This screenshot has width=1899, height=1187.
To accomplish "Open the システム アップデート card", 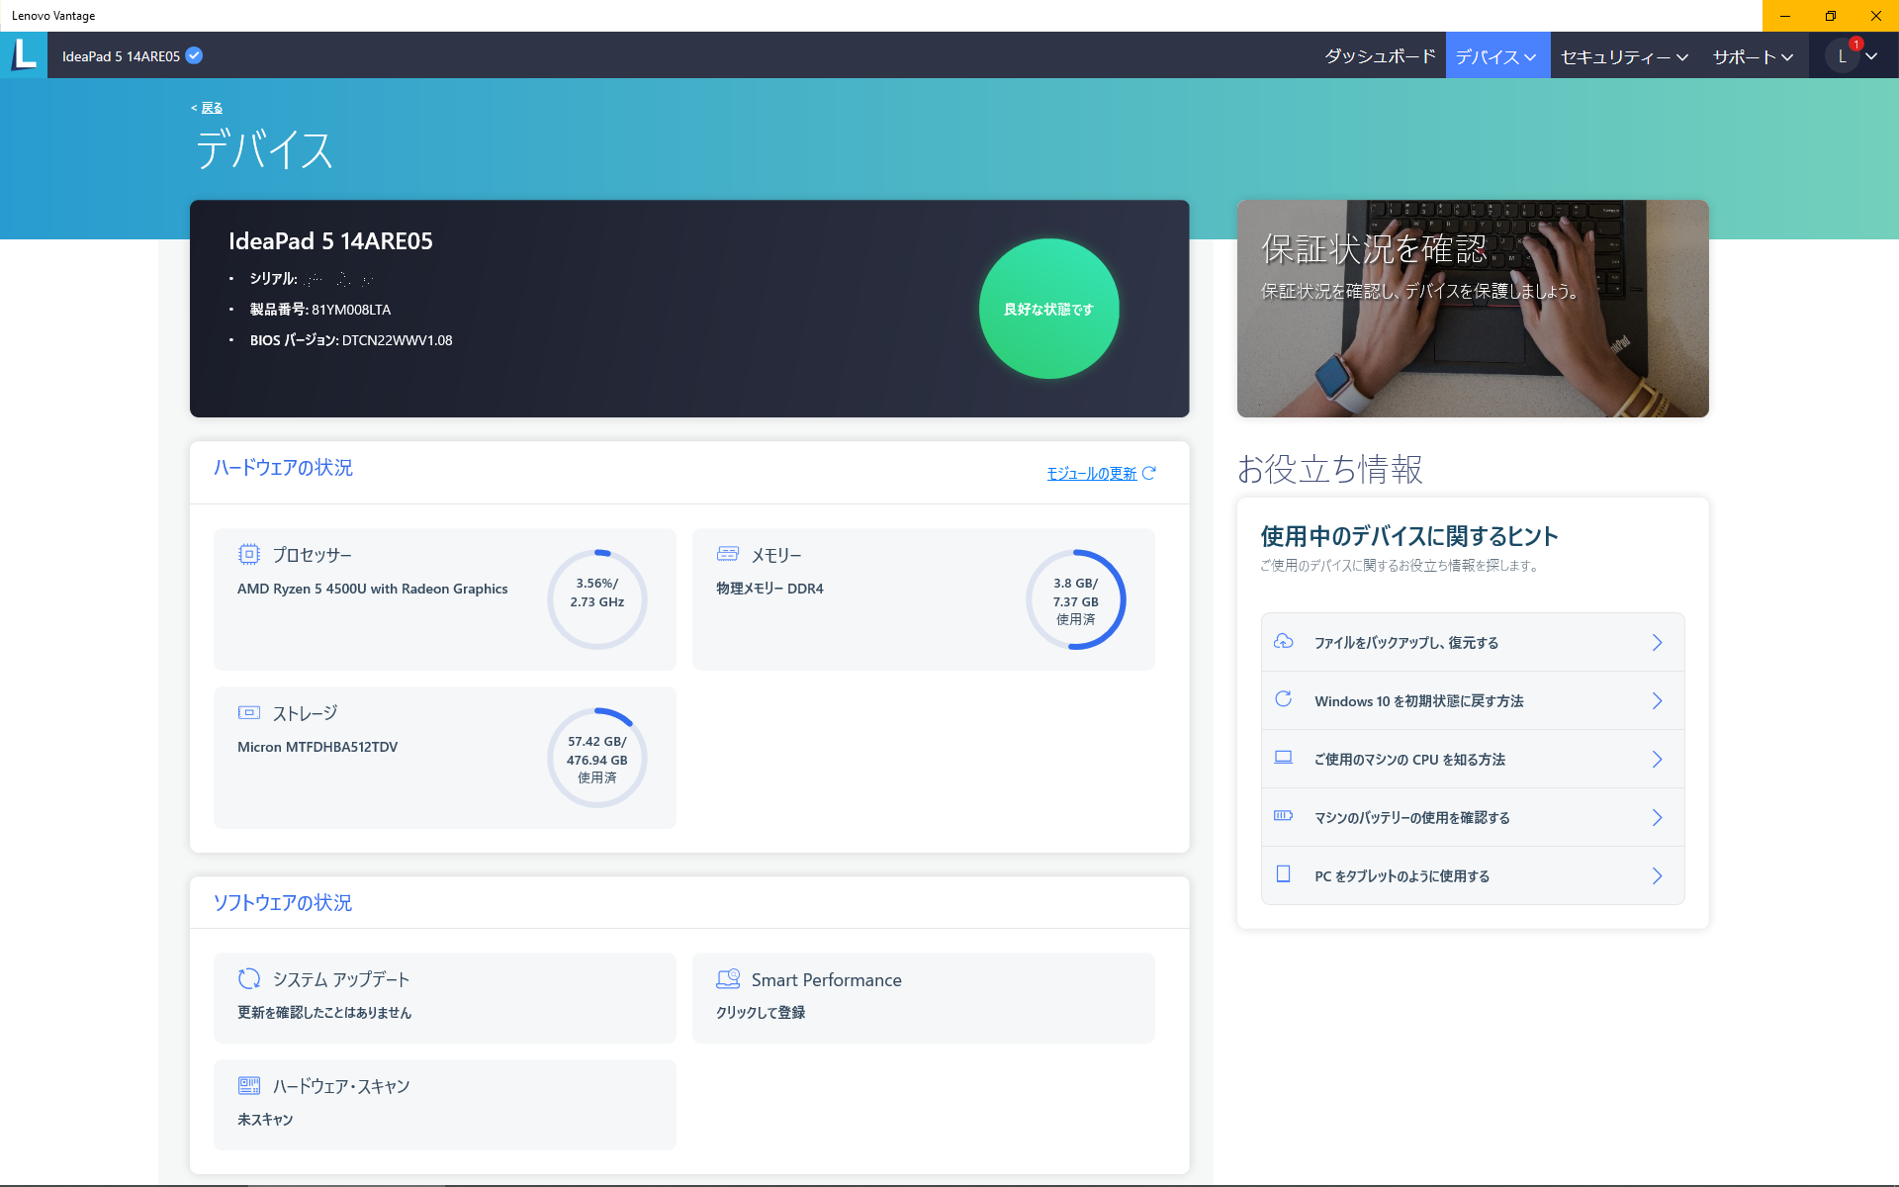I will coord(445,997).
